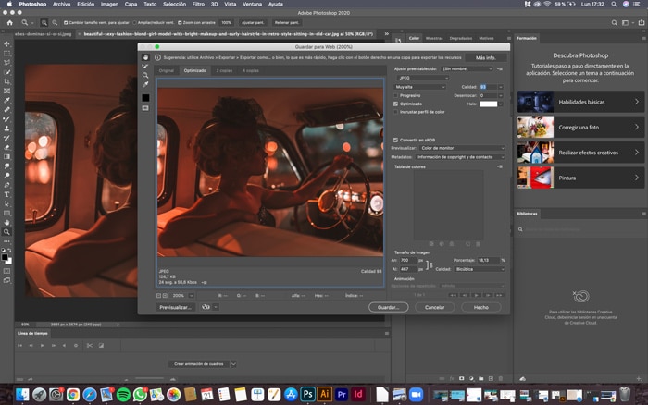Toggle slices visibility in Save for Web dialog
Image resolution: width=648 pixels, height=405 pixels.
145,108
